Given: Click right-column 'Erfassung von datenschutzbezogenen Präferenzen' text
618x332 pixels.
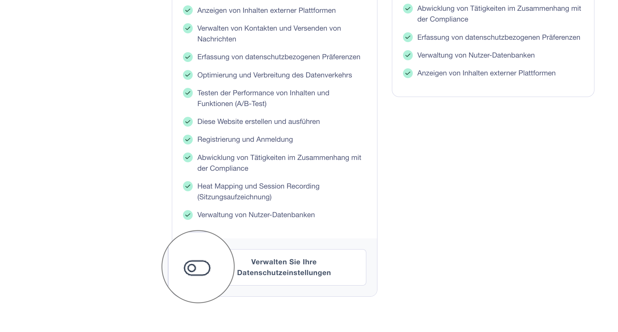Looking at the screenshot, I should pos(498,37).
